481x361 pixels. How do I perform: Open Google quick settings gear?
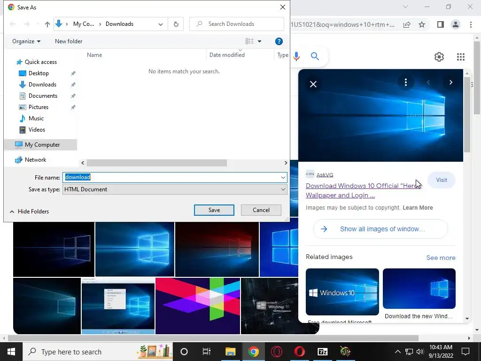click(439, 57)
